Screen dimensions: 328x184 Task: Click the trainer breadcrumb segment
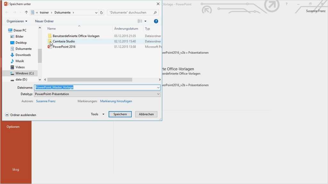(44, 12)
